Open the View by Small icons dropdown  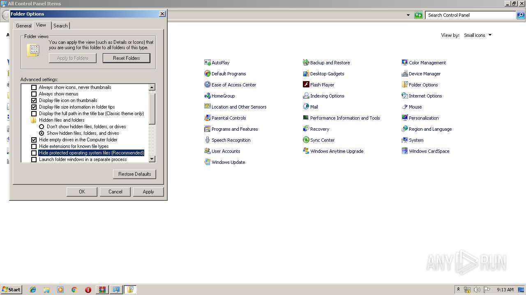point(478,35)
